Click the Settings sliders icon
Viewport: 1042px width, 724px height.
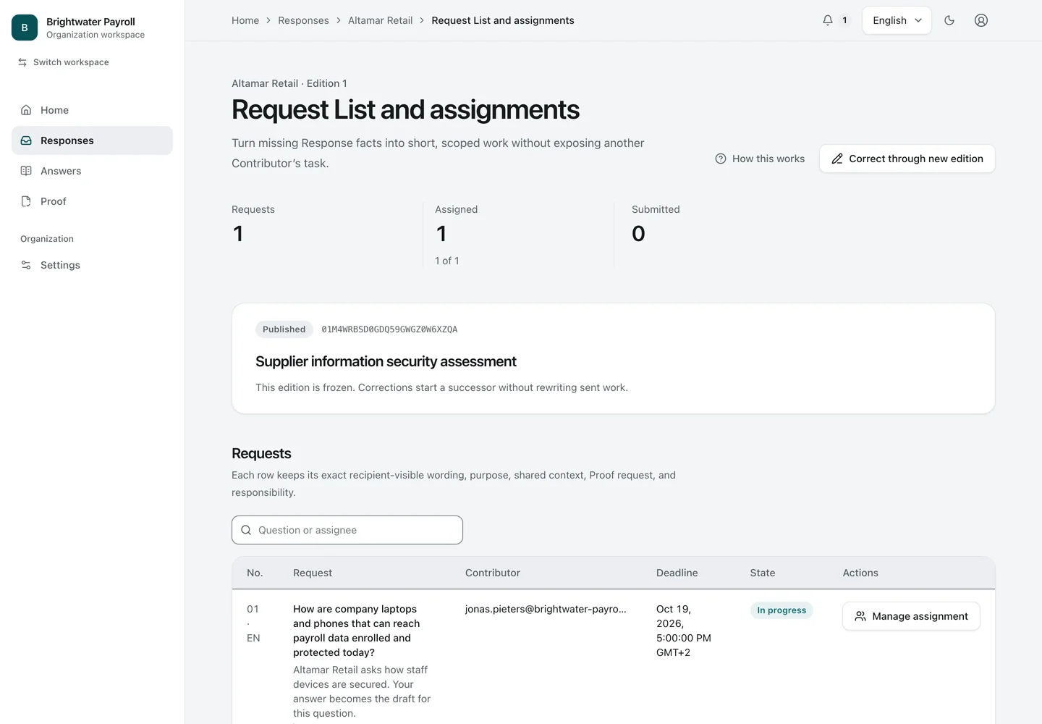26,265
